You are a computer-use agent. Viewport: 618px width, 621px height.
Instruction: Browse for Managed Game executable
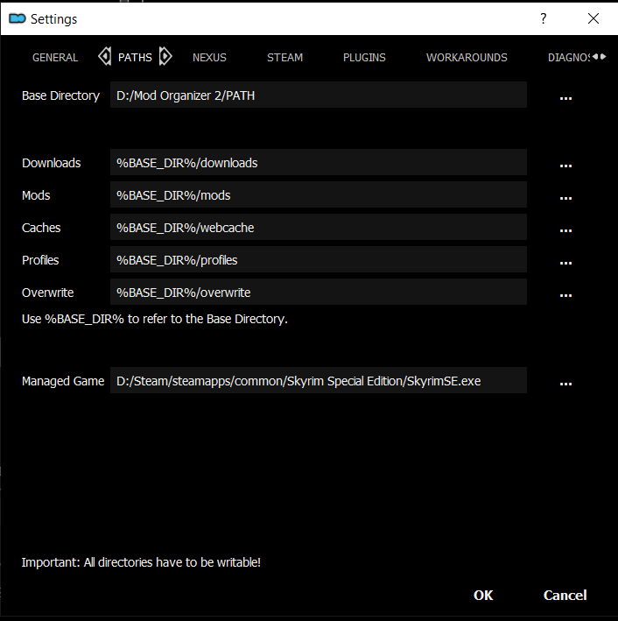565,383
